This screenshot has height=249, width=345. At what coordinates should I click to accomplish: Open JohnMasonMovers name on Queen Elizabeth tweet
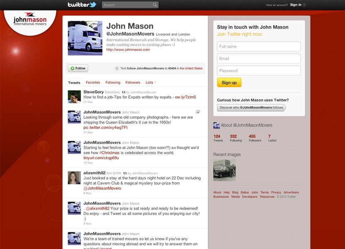click(x=102, y=112)
